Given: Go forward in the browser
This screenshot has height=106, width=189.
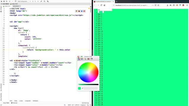Looking at the screenshot, I should tap(98, 5).
